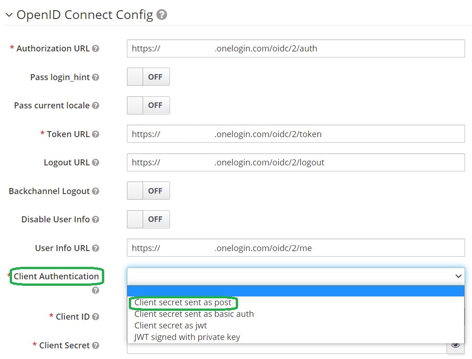Select 'JWT signed with private key' option
This screenshot has width=472, height=359.
coord(187,337)
